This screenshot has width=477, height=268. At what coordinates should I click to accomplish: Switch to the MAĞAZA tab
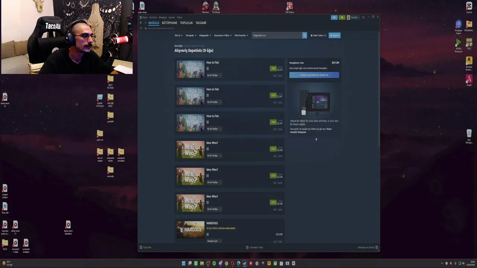point(154,23)
